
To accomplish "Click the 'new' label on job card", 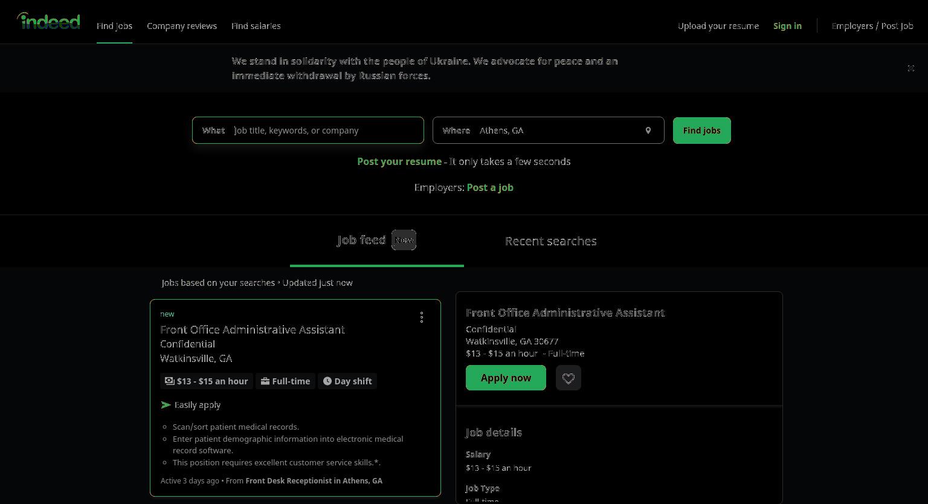I will [x=167, y=314].
